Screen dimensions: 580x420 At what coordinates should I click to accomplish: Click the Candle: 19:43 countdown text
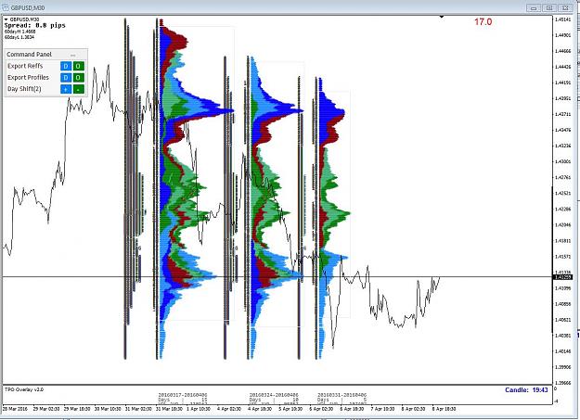click(526, 389)
